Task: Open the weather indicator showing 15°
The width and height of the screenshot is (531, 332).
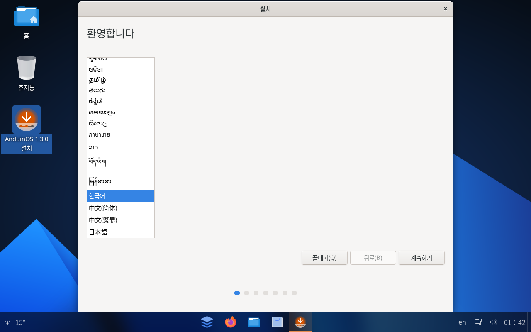Action: coord(15,322)
